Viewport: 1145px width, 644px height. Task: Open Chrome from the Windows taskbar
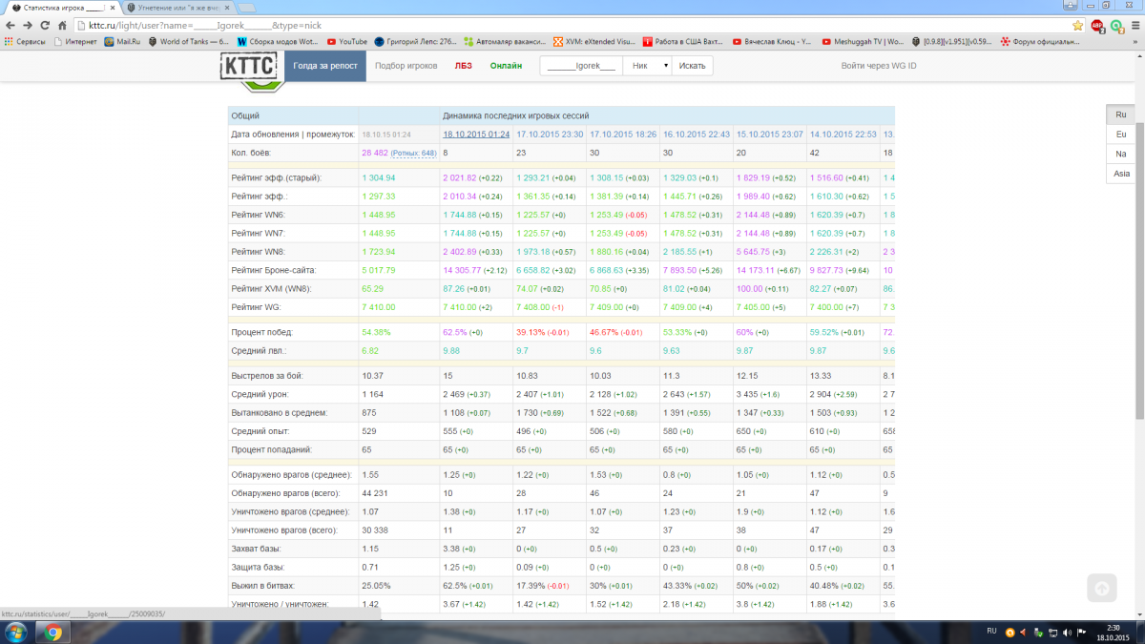pyautogui.click(x=52, y=632)
